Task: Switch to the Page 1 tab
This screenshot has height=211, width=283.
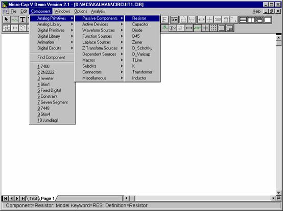Action: coord(48,199)
